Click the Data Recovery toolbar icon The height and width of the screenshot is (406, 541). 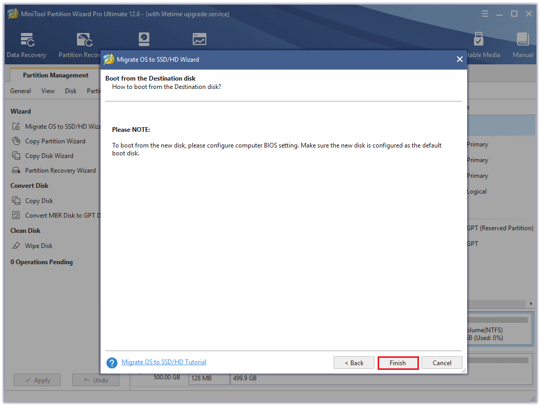[27, 40]
